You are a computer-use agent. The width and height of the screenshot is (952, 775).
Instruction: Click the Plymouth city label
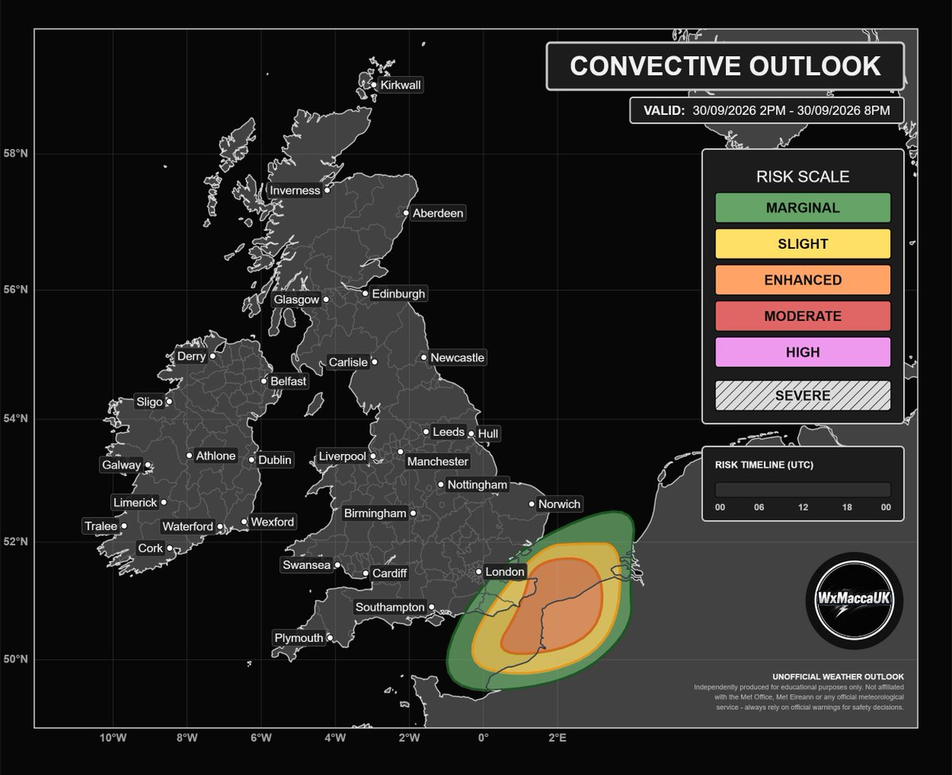point(299,638)
